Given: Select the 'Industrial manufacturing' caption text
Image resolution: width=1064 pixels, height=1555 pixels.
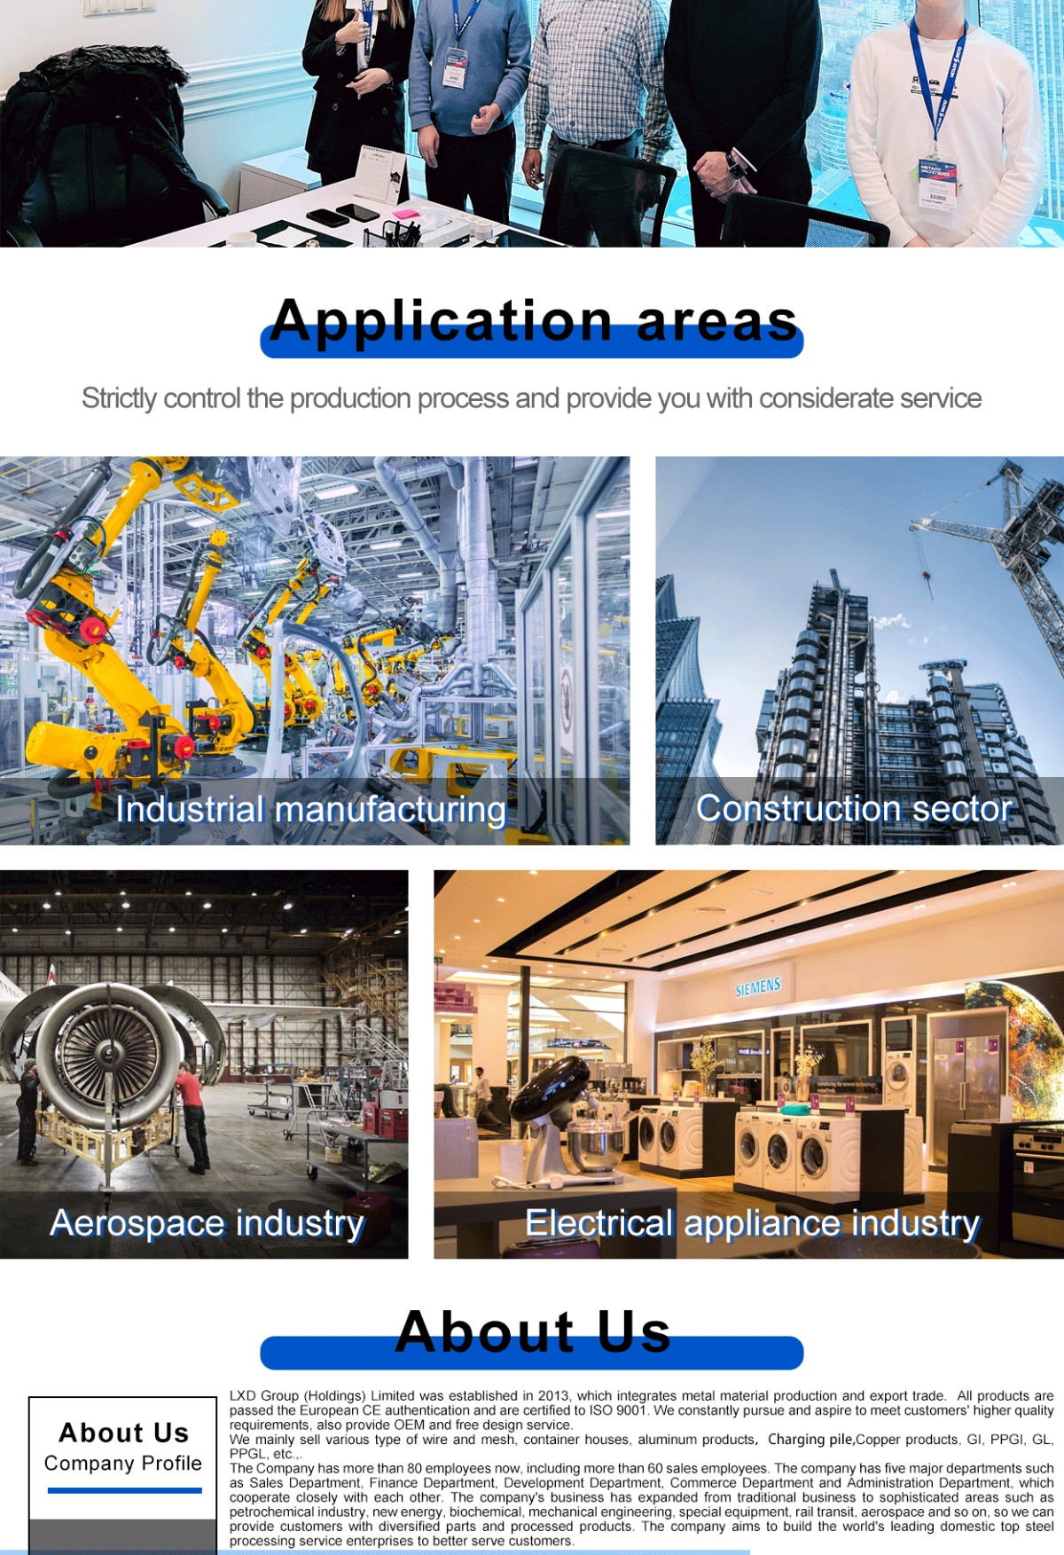Looking at the screenshot, I should pos(310,810).
